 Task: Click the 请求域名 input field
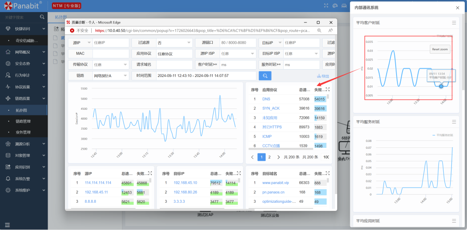[x=175, y=64]
